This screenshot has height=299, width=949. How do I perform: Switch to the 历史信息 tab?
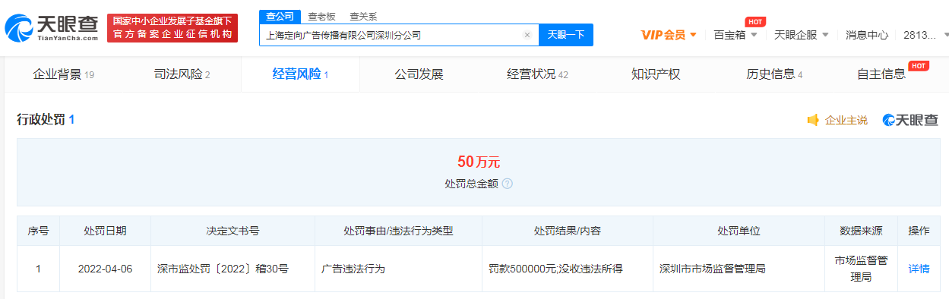point(774,74)
